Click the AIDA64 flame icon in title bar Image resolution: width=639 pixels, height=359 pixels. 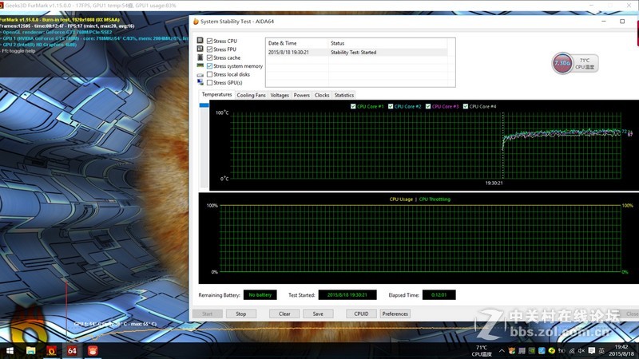coord(196,22)
